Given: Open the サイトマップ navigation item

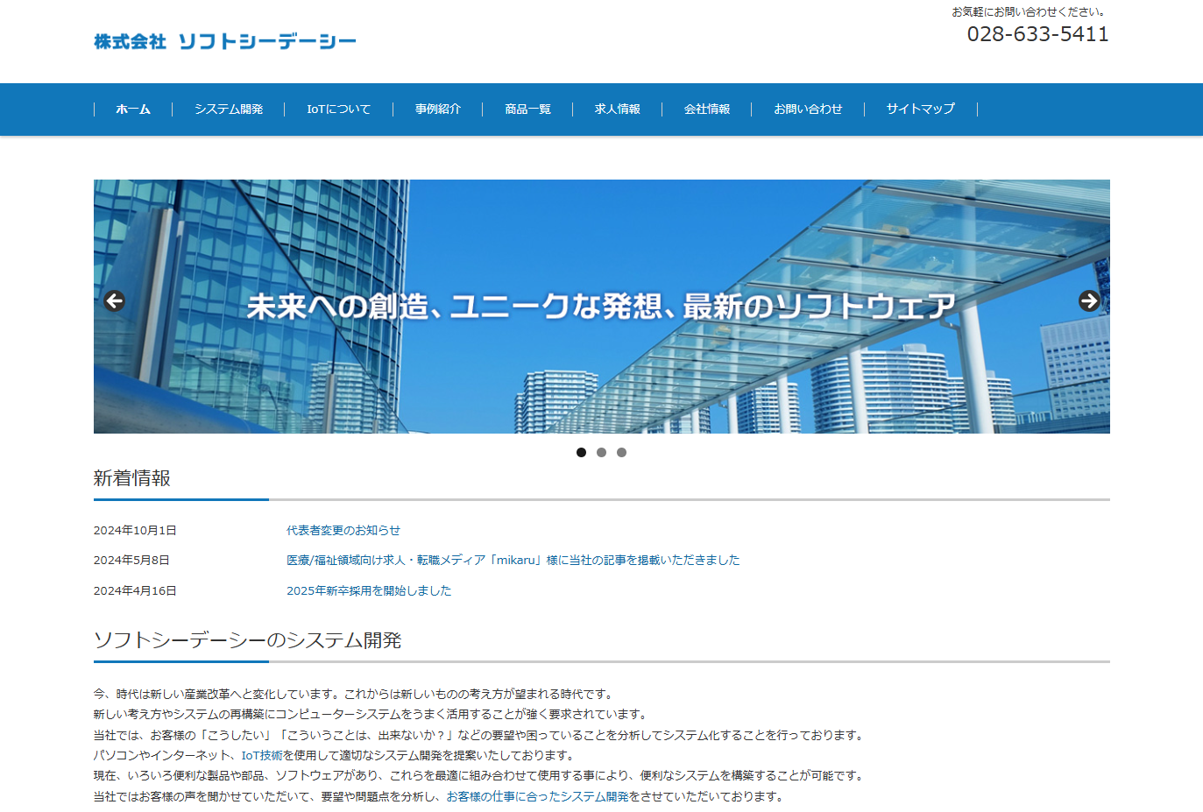Looking at the screenshot, I should [920, 109].
